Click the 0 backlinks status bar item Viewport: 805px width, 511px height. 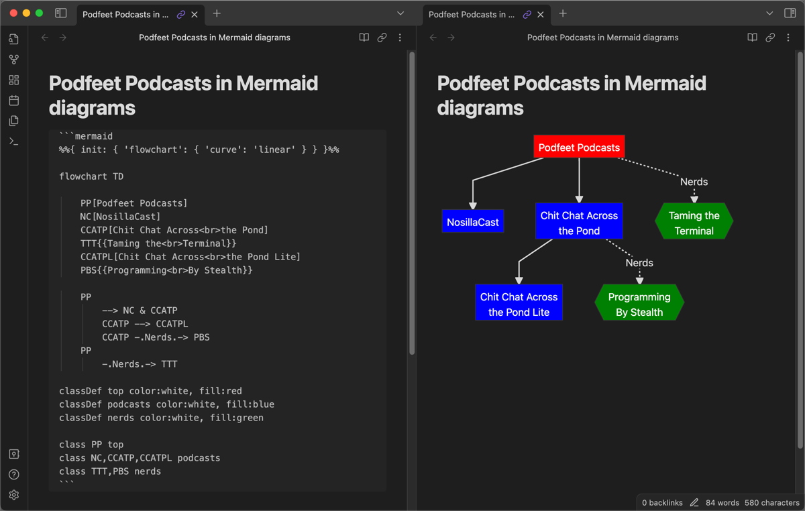pos(662,502)
